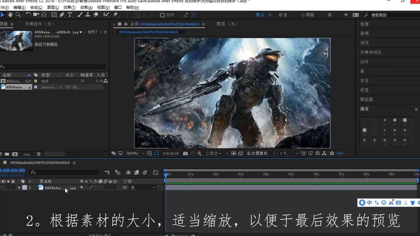Open the 38.9% magnification dropdown

click(135, 153)
